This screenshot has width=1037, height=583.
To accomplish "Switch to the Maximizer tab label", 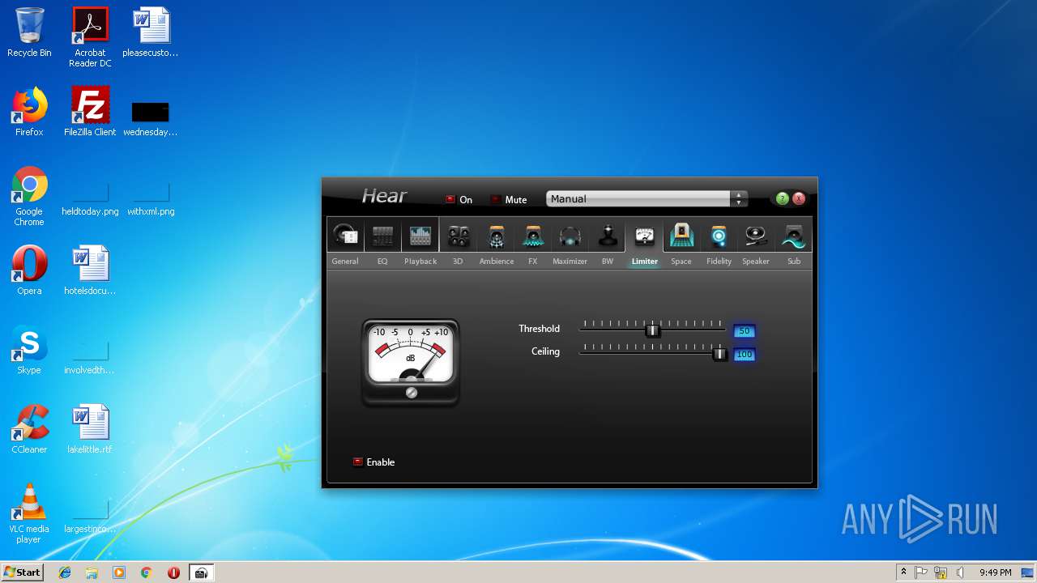I will pos(570,262).
